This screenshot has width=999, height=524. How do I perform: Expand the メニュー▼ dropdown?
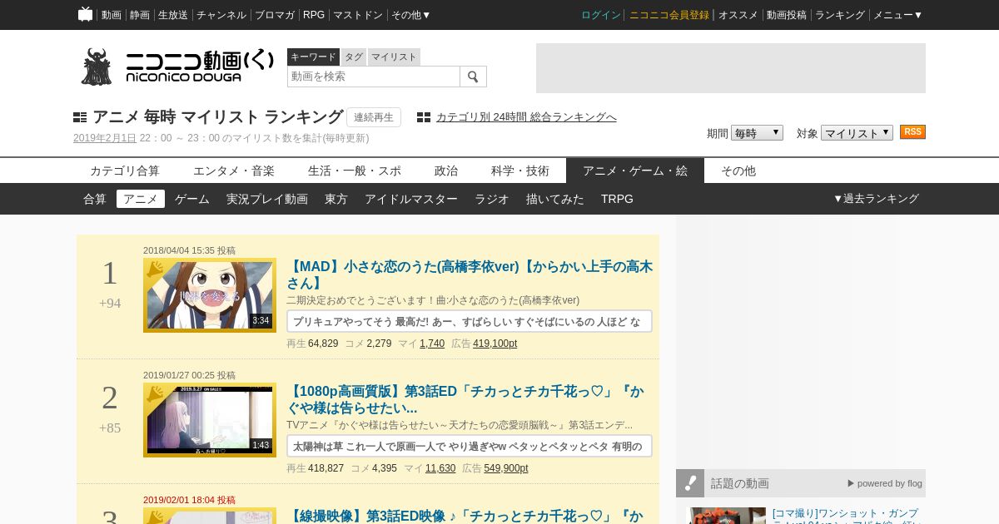[x=897, y=15]
